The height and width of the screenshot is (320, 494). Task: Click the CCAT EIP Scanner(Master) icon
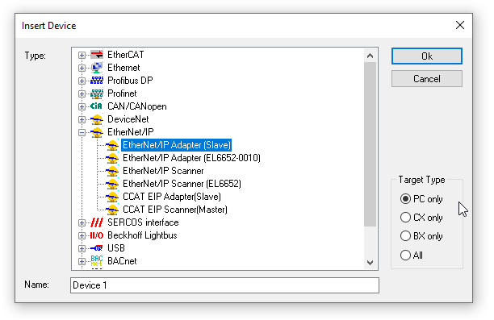(112, 210)
